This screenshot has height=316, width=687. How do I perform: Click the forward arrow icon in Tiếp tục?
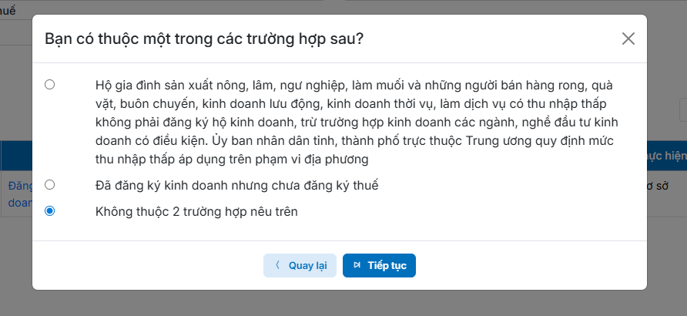[357, 265]
